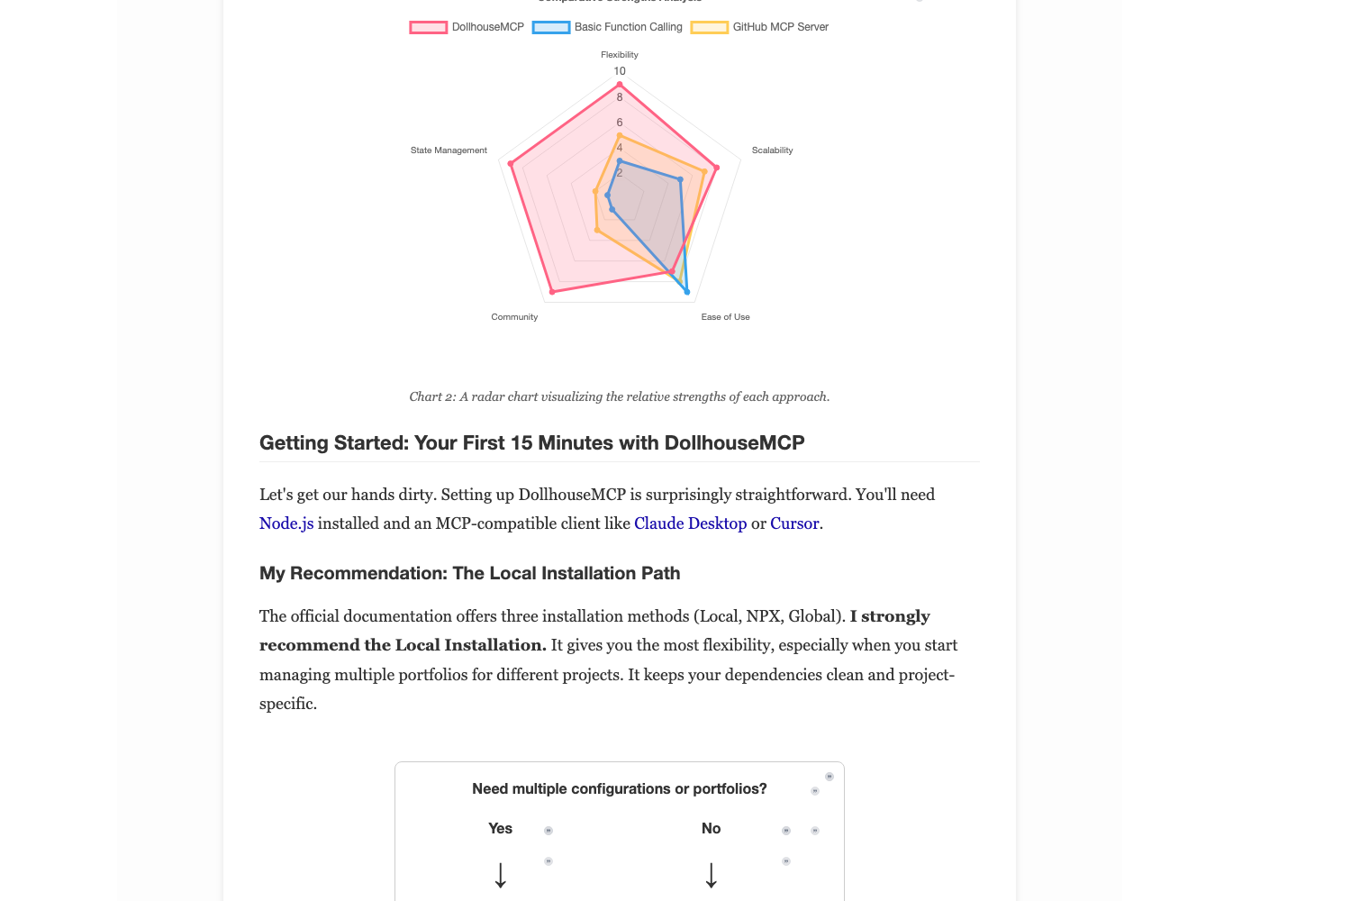This screenshot has width=1351, height=901.
Task: Click the quote icon in the flowchart's top-right corner
Action: click(830, 777)
